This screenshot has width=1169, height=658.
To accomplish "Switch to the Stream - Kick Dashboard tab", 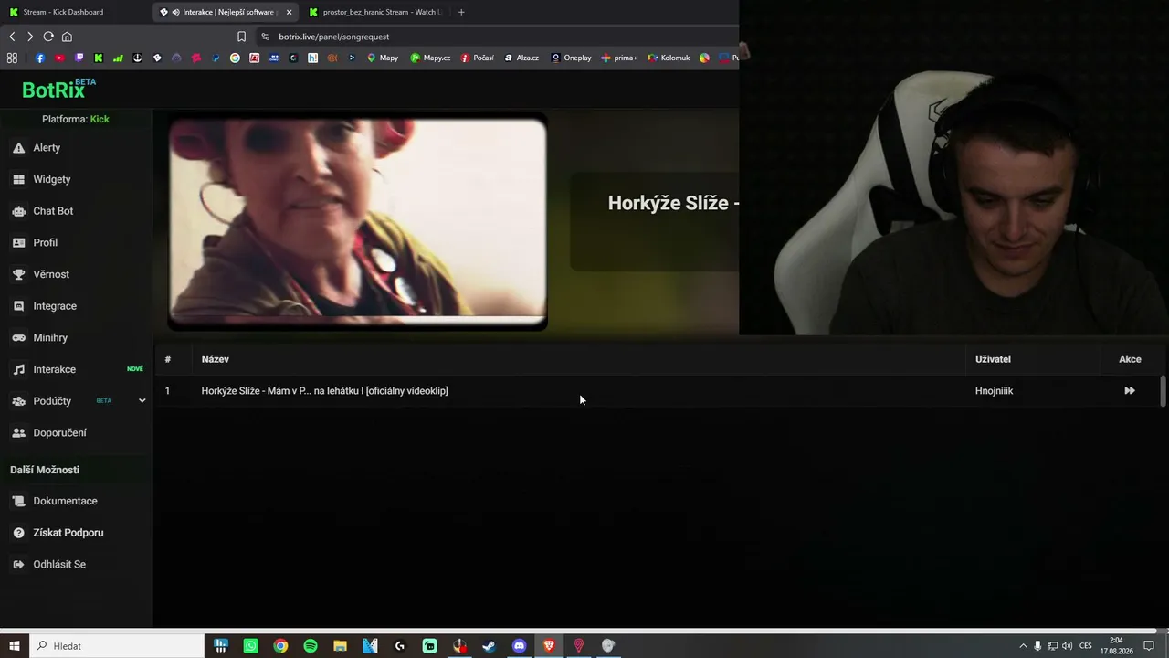I will point(75,12).
